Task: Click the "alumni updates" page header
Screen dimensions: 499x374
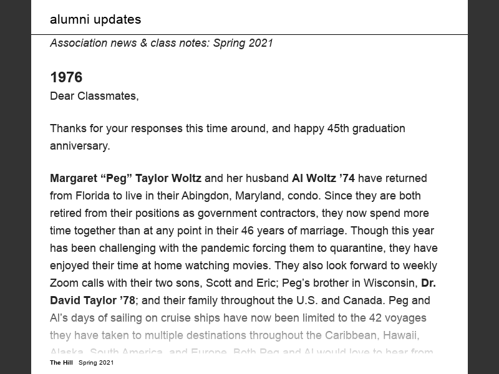Action: (x=95, y=19)
